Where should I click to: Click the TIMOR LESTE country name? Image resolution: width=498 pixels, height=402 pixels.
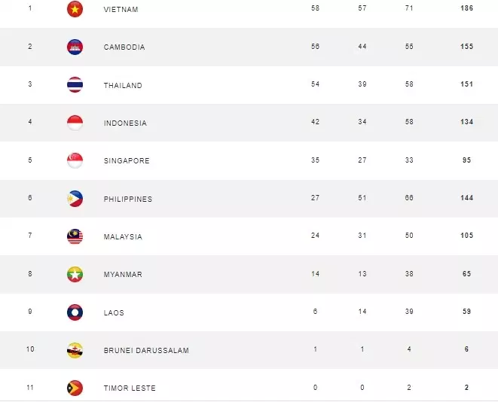(x=130, y=388)
